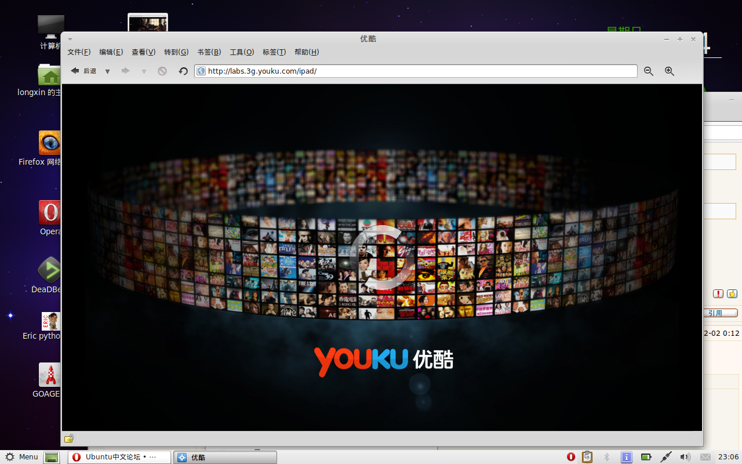742x464 pixels.
Task: Click the red exclamation icon in background window
Action: click(718, 293)
